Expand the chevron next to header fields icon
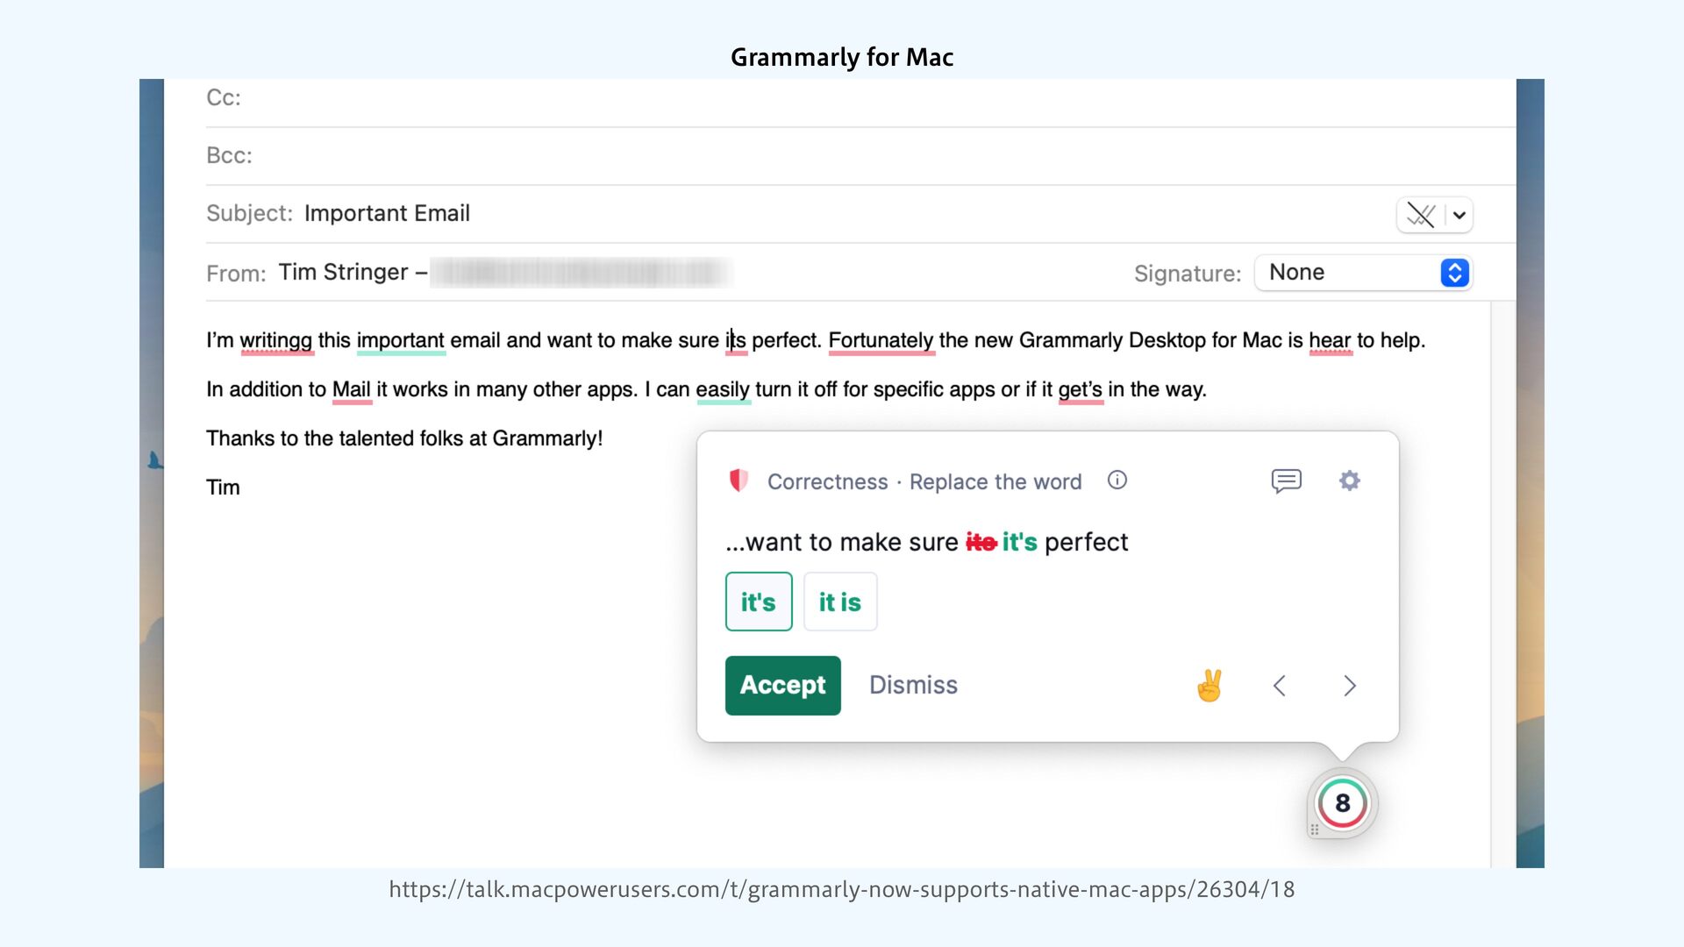1684x947 pixels. [1459, 215]
